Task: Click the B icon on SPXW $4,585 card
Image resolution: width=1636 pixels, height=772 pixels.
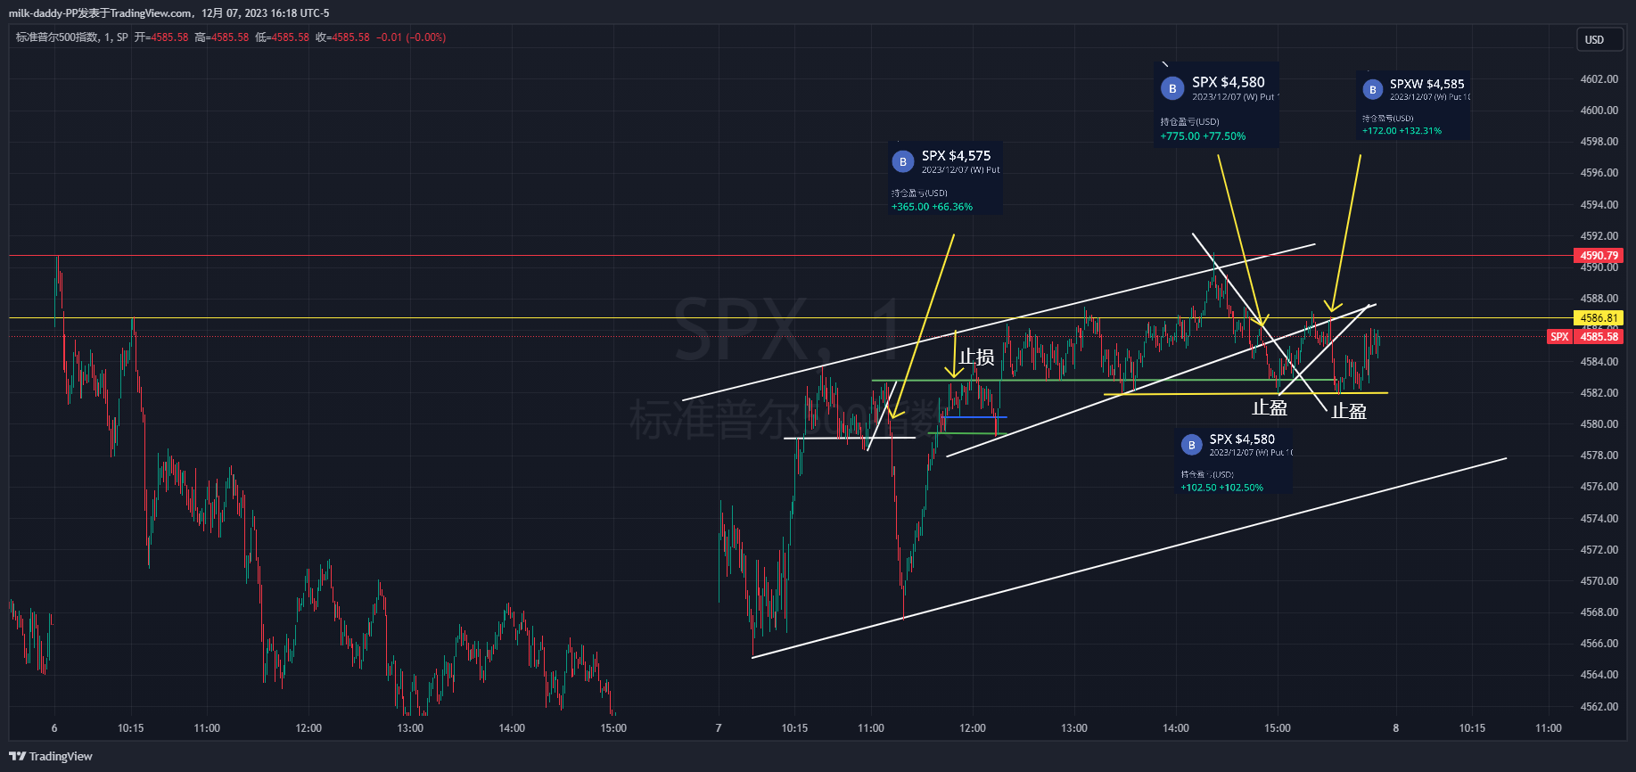Action: 1372,89
